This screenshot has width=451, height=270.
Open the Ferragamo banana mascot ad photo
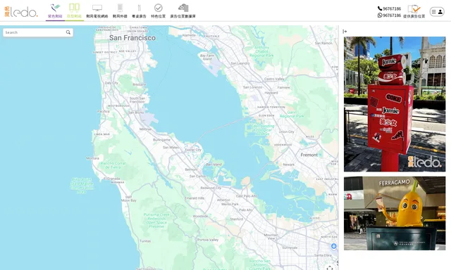click(395, 213)
